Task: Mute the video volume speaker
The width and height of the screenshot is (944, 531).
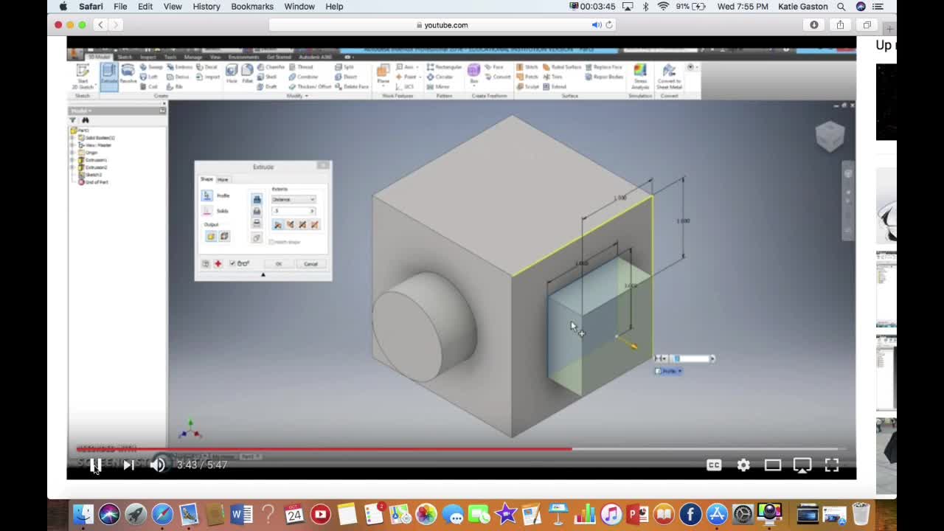Action: 158,465
